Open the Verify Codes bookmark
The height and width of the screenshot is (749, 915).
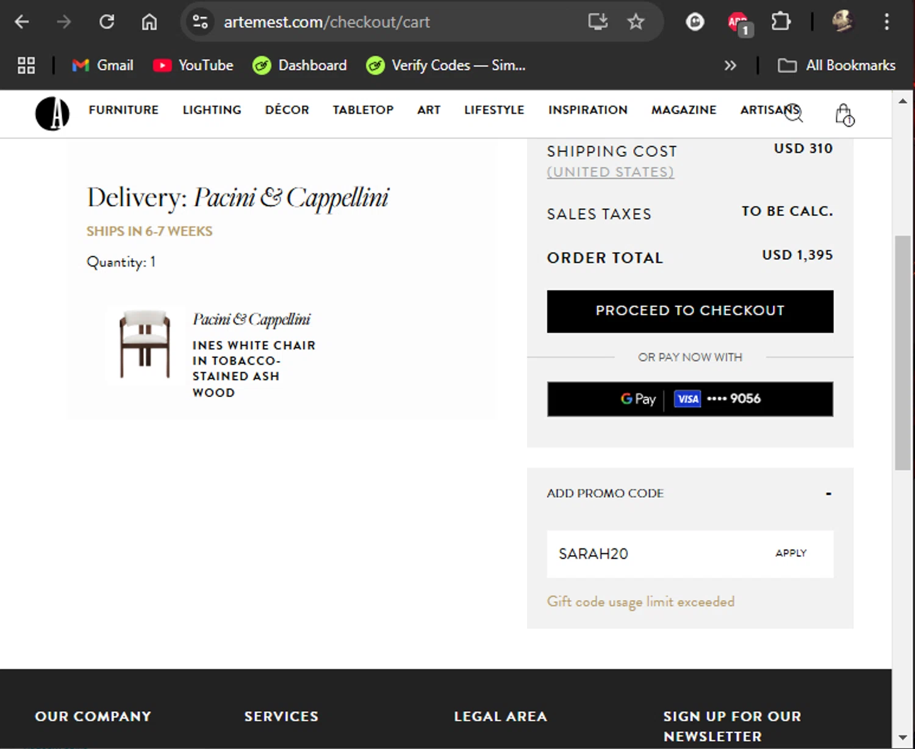point(445,65)
